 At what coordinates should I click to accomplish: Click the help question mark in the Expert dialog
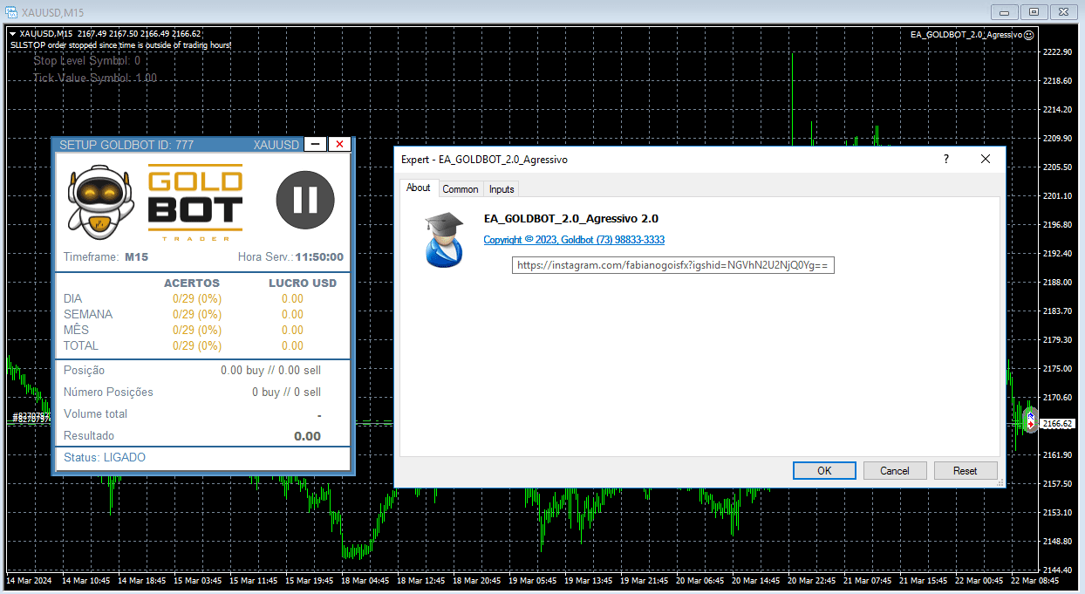click(x=946, y=160)
